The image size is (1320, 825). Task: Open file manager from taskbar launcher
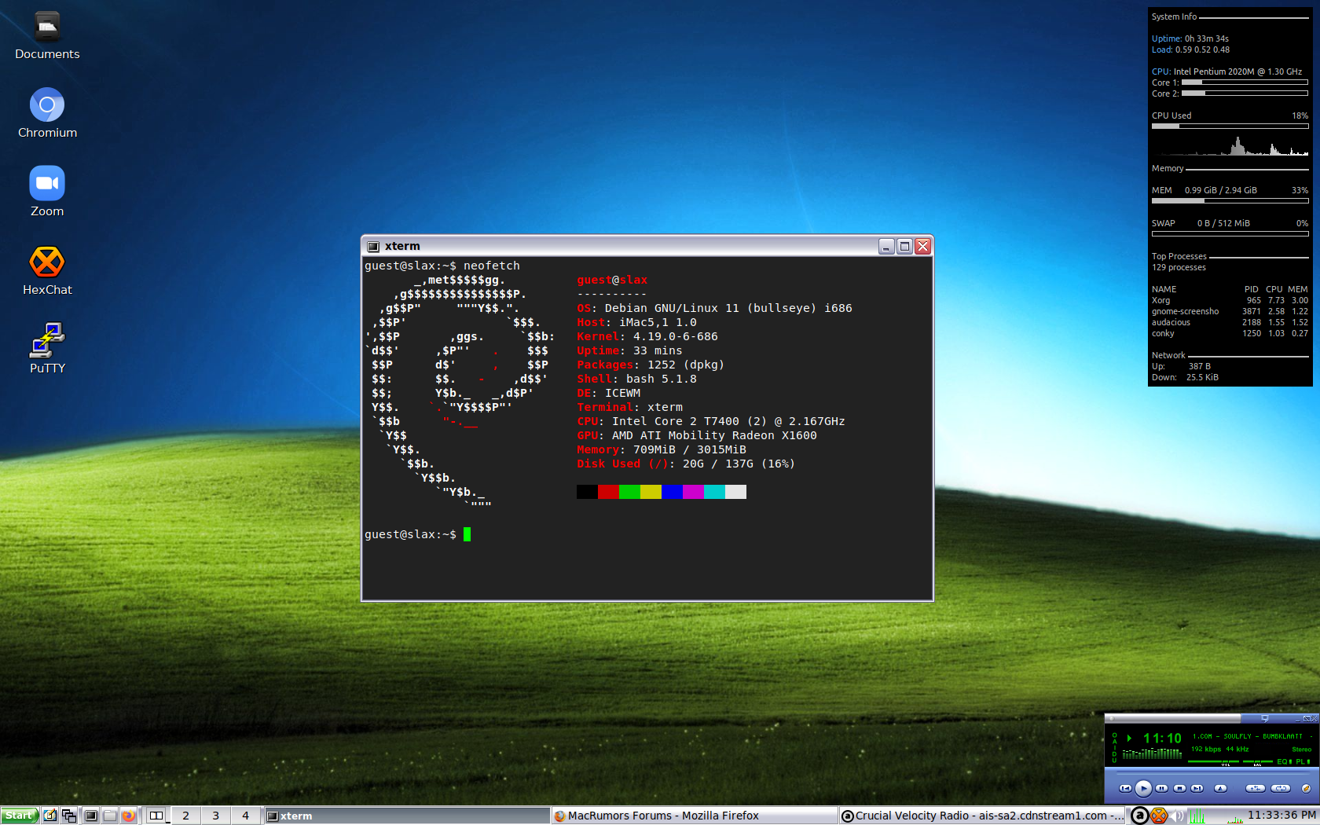point(109,816)
